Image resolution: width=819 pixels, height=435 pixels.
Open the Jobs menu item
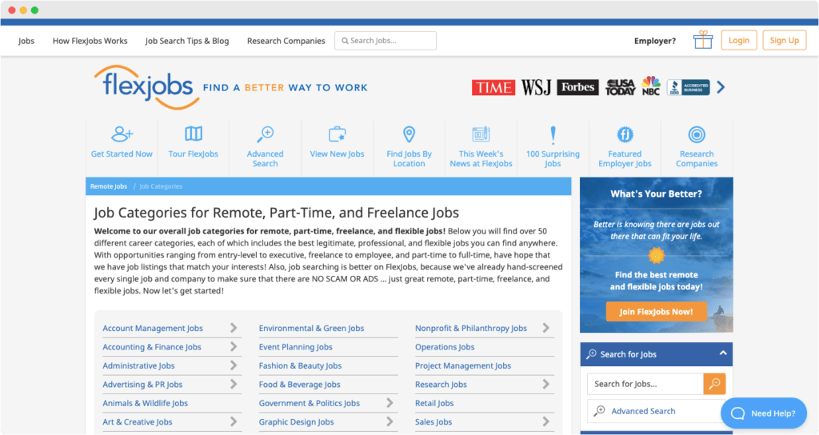[26, 41]
